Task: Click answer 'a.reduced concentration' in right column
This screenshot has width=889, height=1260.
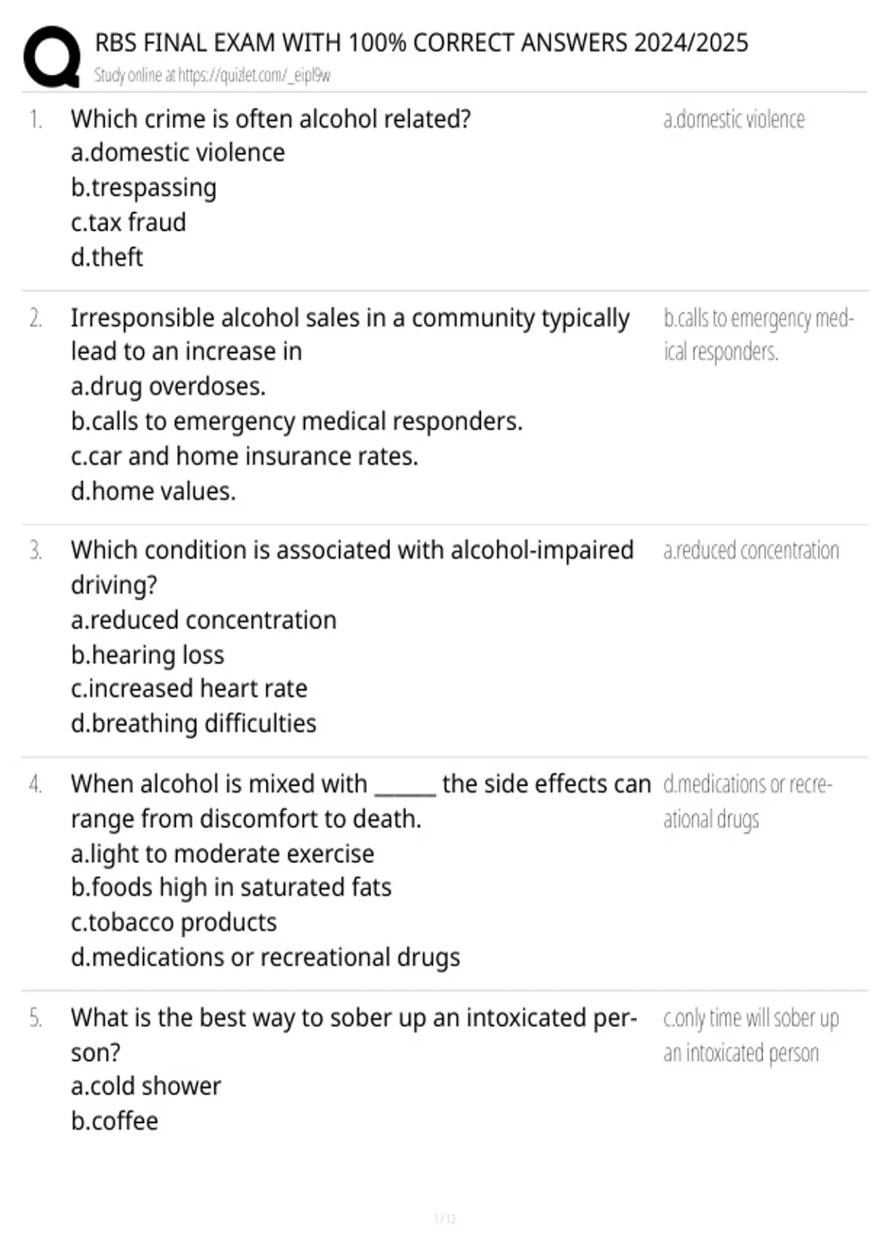Action: [751, 551]
